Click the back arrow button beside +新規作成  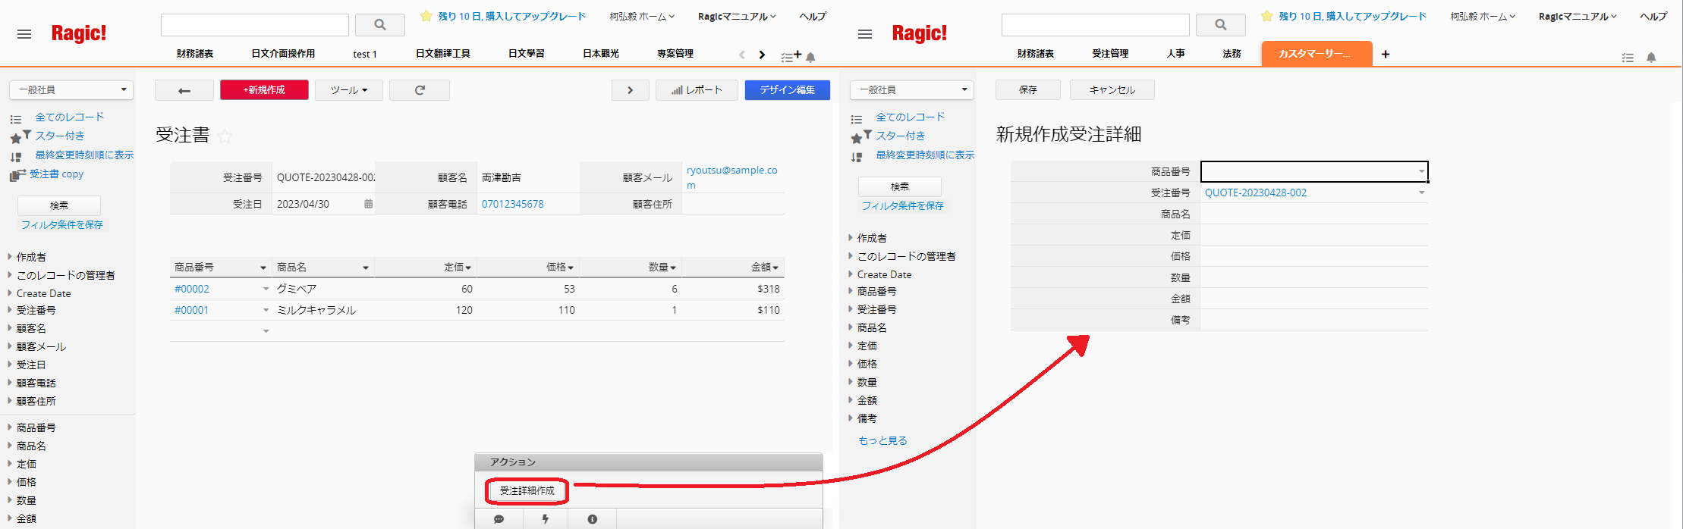point(184,90)
